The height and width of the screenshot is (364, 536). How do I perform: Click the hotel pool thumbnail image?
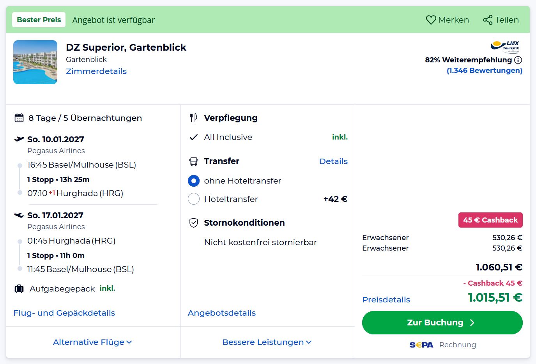35,62
